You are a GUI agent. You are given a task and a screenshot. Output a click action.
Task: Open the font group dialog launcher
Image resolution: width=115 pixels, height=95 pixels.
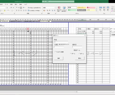[14, 13]
